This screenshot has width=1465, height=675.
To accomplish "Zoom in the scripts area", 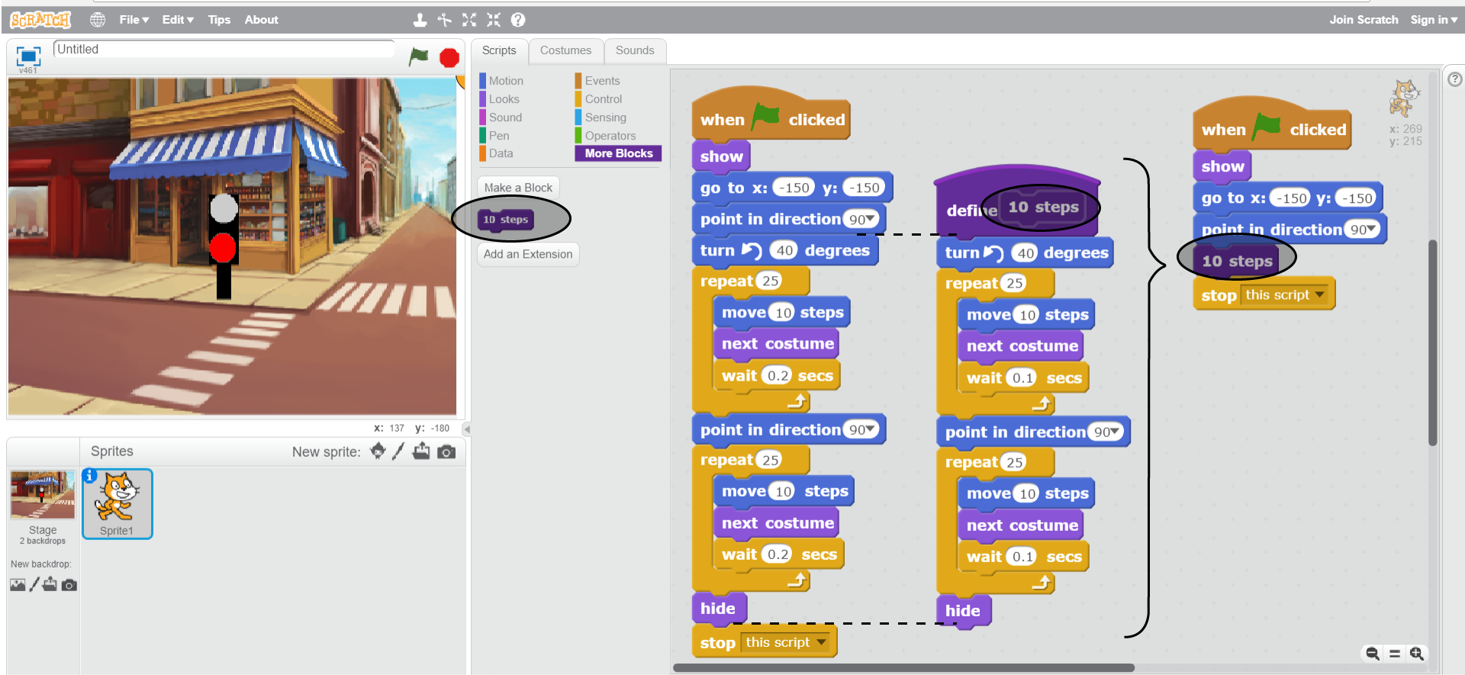I will pyautogui.click(x=1417, y=654).
